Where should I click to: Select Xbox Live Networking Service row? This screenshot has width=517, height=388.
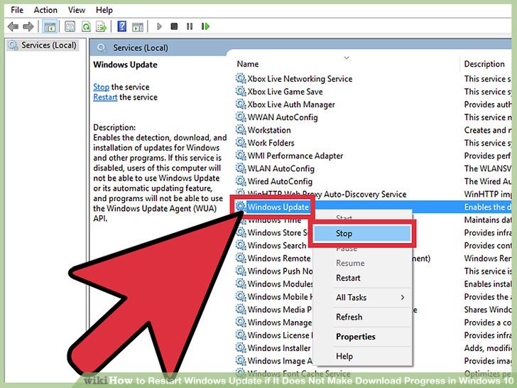pos(300,79)
